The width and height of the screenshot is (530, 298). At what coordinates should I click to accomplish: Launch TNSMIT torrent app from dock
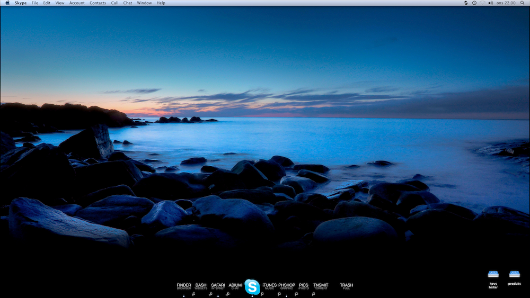click(321, 286)
